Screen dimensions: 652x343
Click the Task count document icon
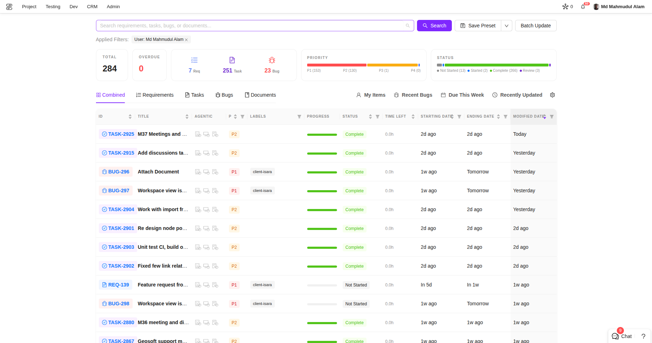[x=232, y=60]
